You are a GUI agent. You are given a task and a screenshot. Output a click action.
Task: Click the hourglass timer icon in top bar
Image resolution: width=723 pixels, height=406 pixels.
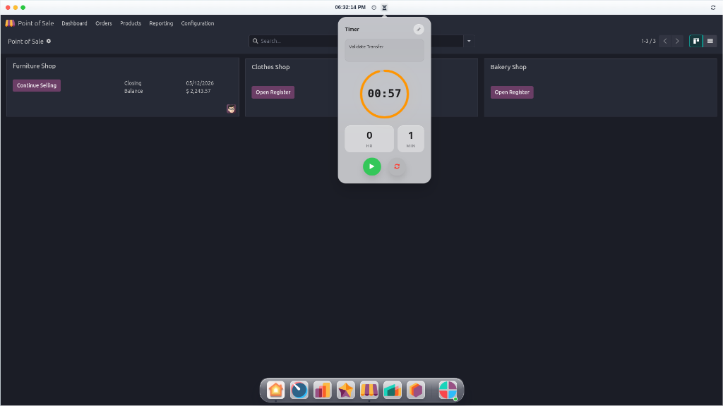tap(384, 7)
